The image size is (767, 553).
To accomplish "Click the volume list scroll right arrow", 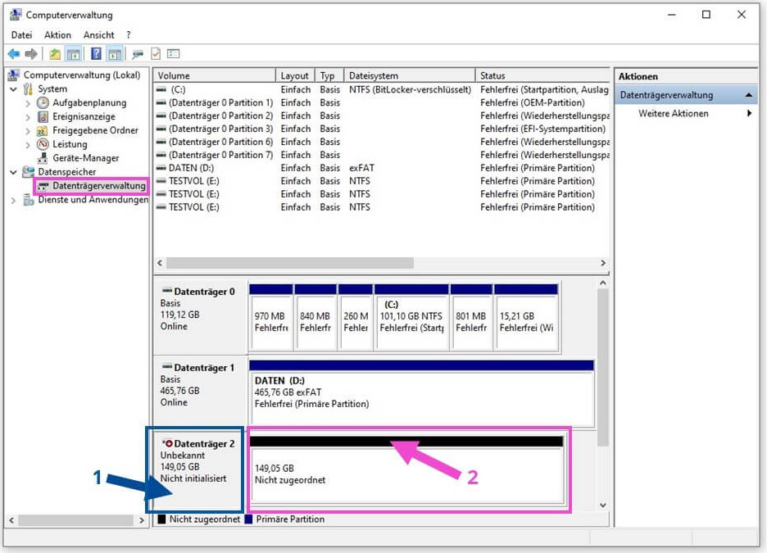I will click(603, 263).
